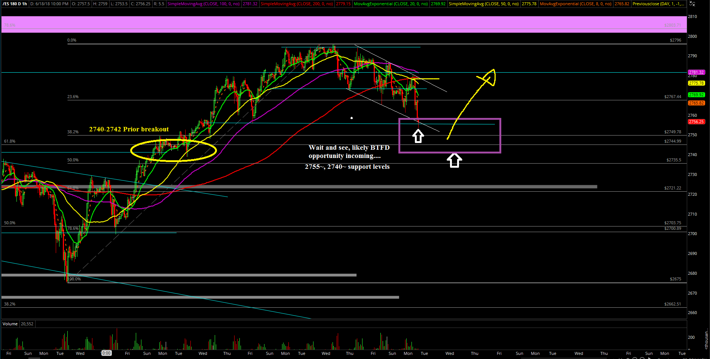Click the $2675 Fibonacci level label
This screenshot has height=359, width=710.
pos(675,279)
